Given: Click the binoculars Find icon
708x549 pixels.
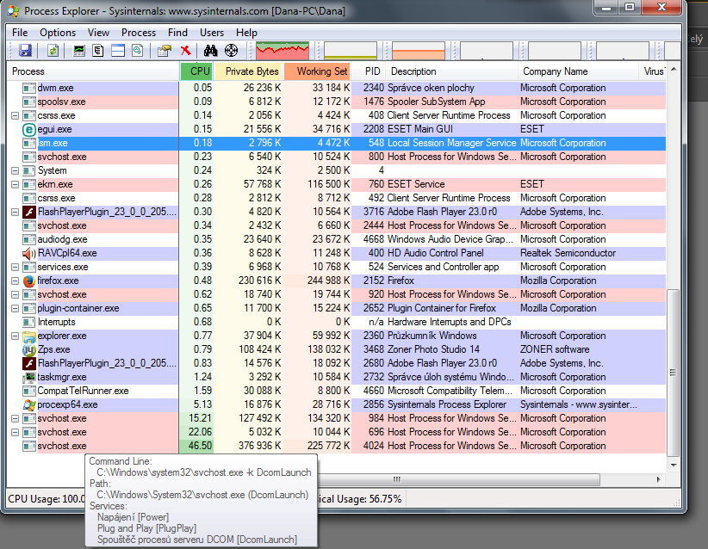Looking at the screenshot, I should pos(211,51).
